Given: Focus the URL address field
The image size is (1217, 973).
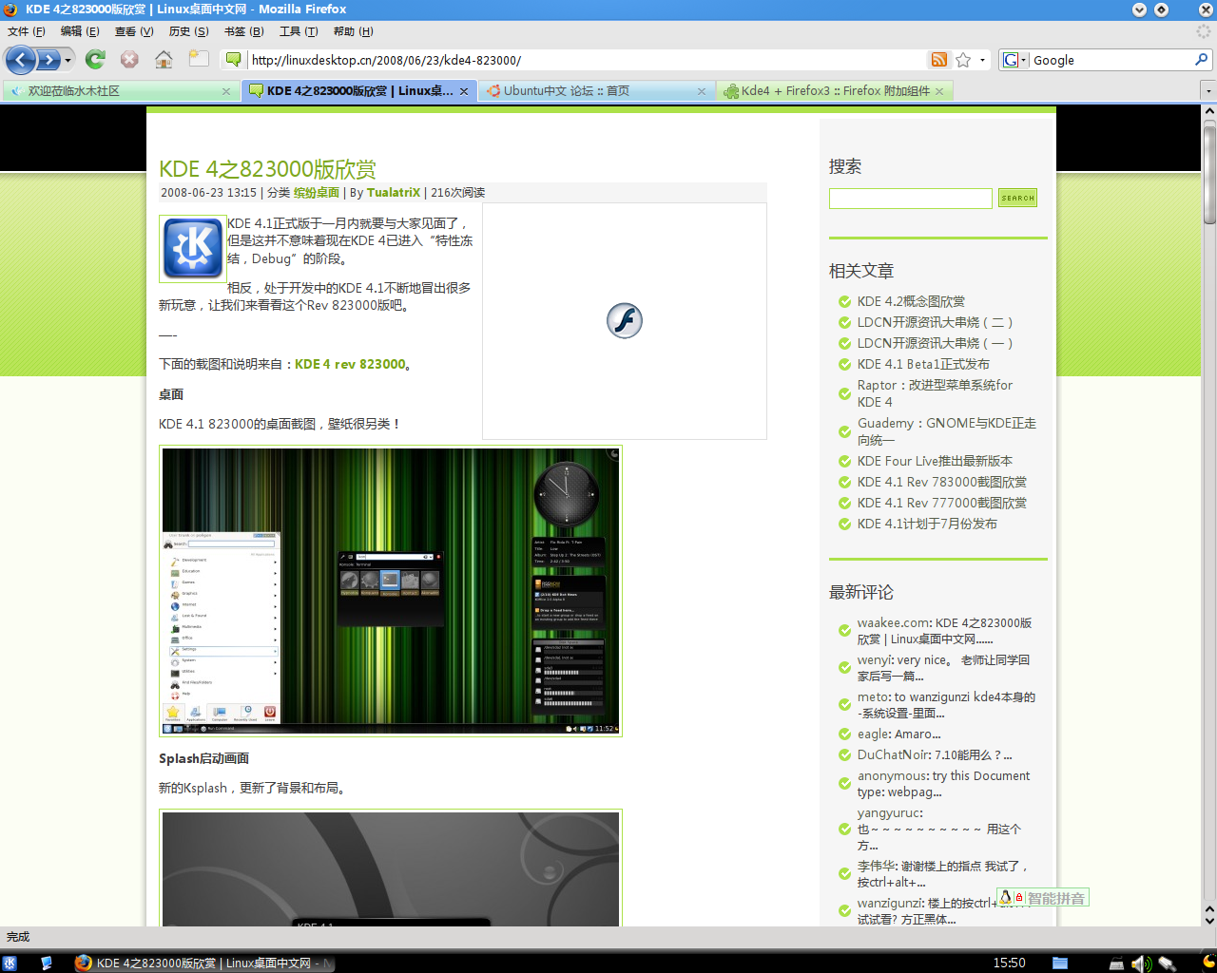Looking at the screenshot, I should point(587,60).
